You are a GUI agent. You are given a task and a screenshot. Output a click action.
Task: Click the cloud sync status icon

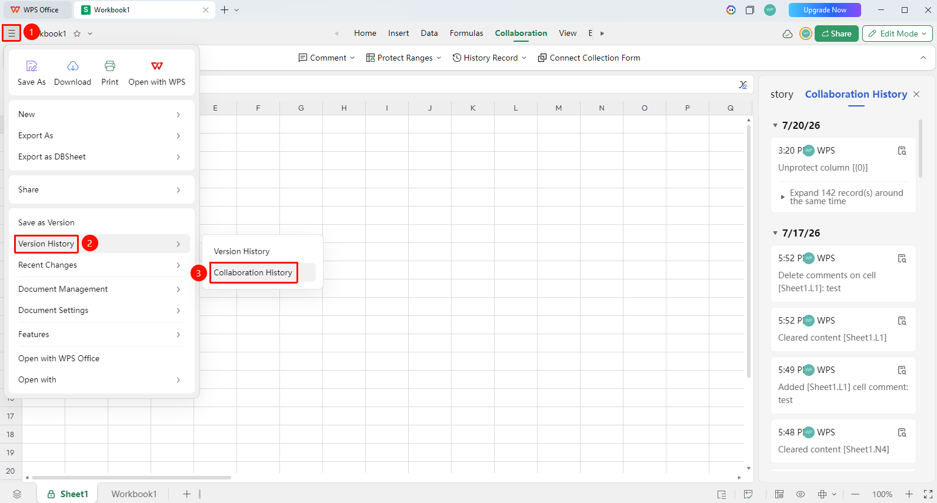pos(788,34)
